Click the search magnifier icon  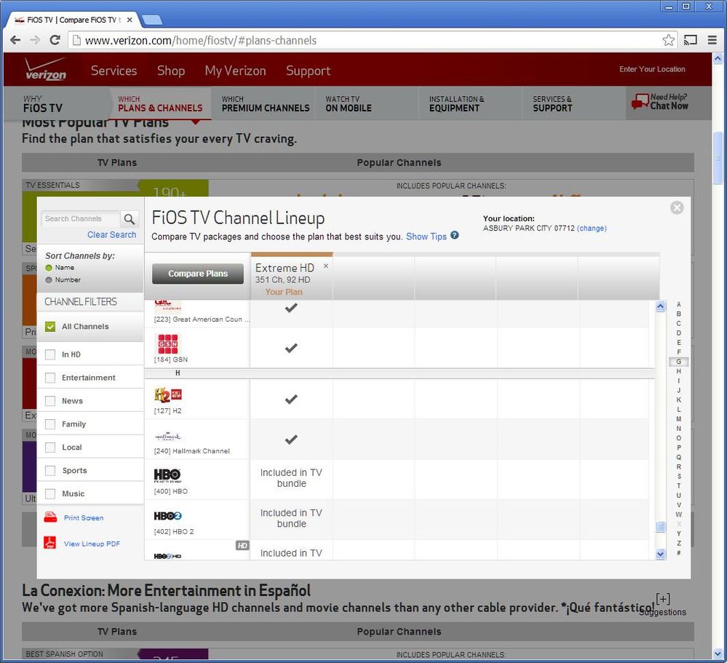click(x=130, y=219)
